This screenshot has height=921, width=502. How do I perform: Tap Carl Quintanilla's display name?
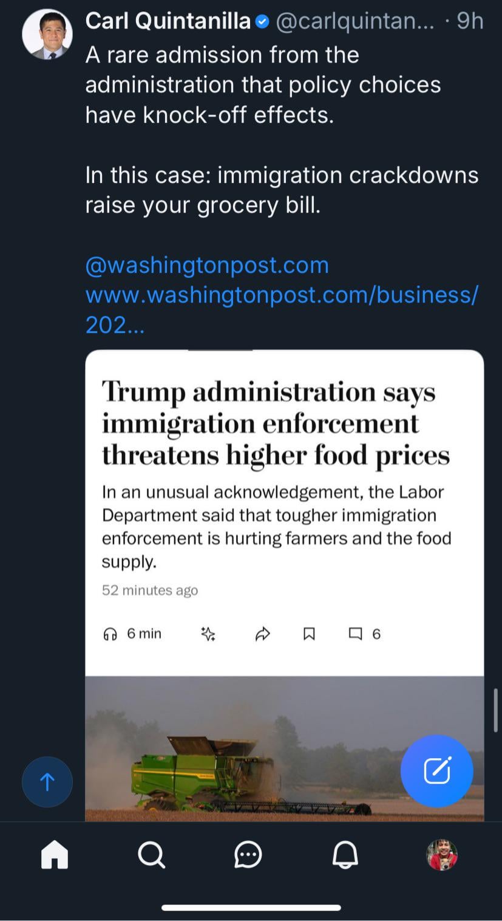(x=168, y=22)
